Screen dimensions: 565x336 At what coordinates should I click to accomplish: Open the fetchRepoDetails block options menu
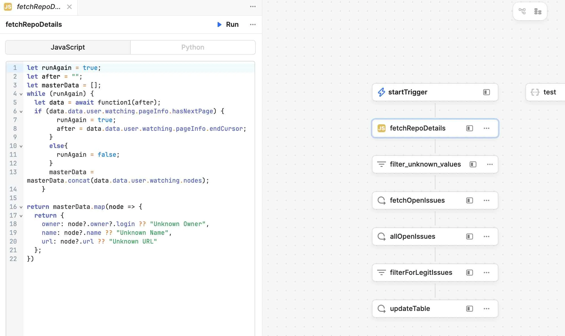[487, 128]
